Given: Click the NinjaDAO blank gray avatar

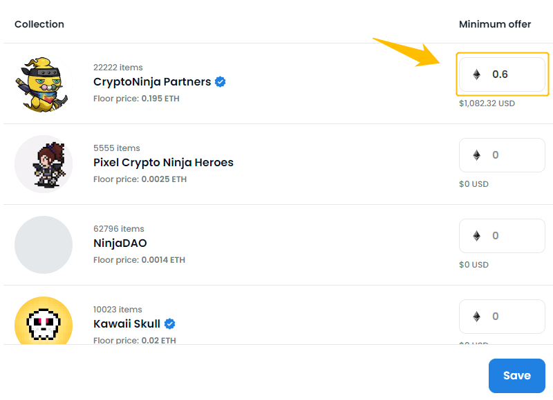Looking at the screenshot, I should [x=44, y=245].
